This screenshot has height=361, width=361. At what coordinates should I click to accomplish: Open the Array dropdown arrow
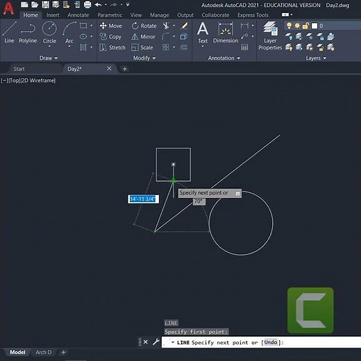click(174, 47)
